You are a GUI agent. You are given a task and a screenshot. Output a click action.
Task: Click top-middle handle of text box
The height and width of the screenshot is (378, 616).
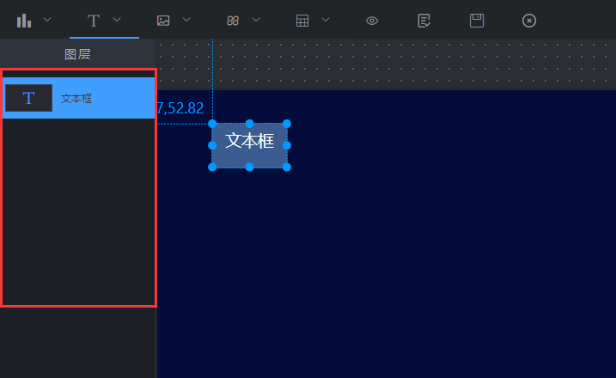[249, 124]
